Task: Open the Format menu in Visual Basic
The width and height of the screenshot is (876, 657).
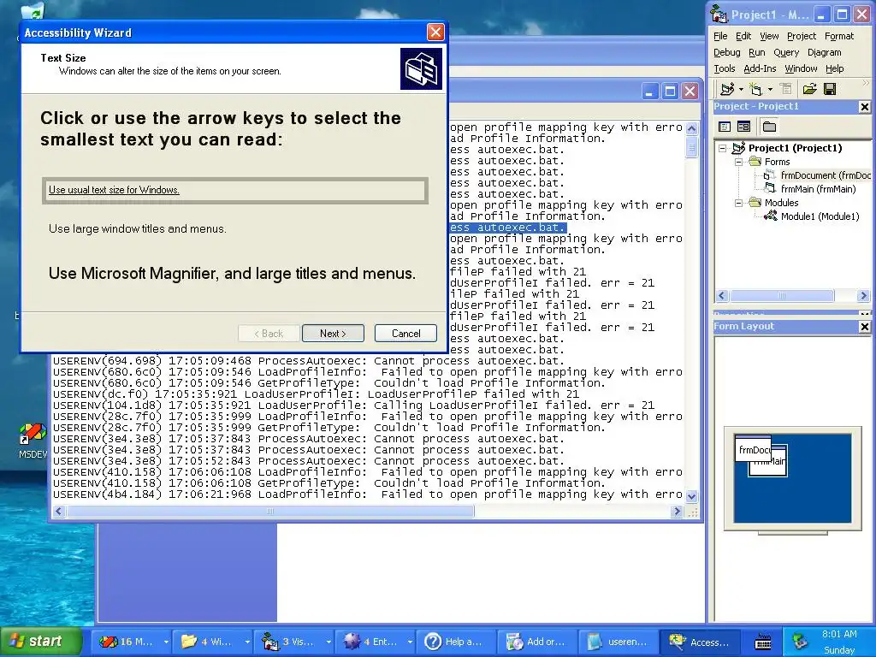Action: click(839, 36)
